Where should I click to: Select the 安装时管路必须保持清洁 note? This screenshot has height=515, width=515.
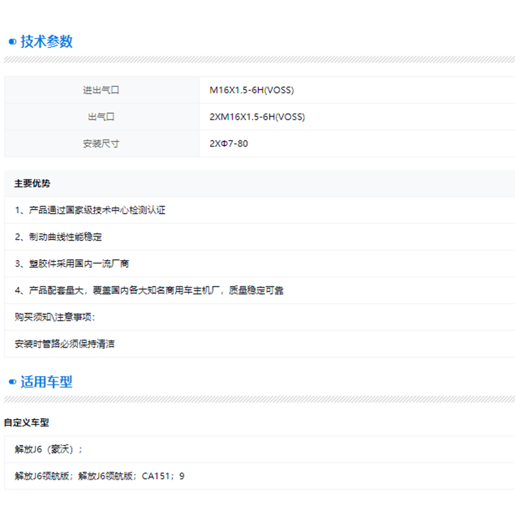pos(64,344)
